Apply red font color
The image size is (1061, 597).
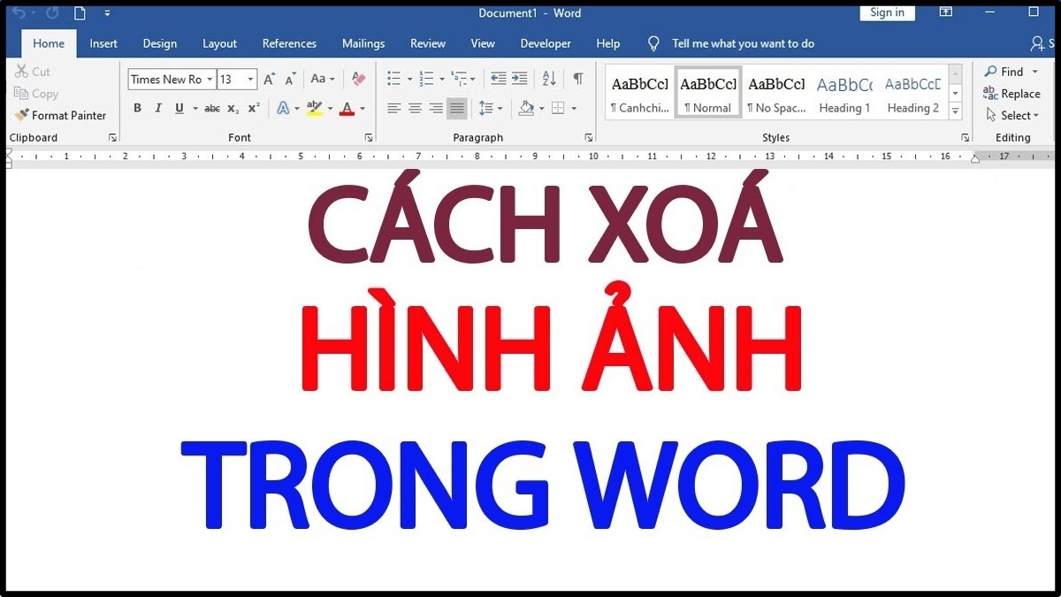(347, 108)
